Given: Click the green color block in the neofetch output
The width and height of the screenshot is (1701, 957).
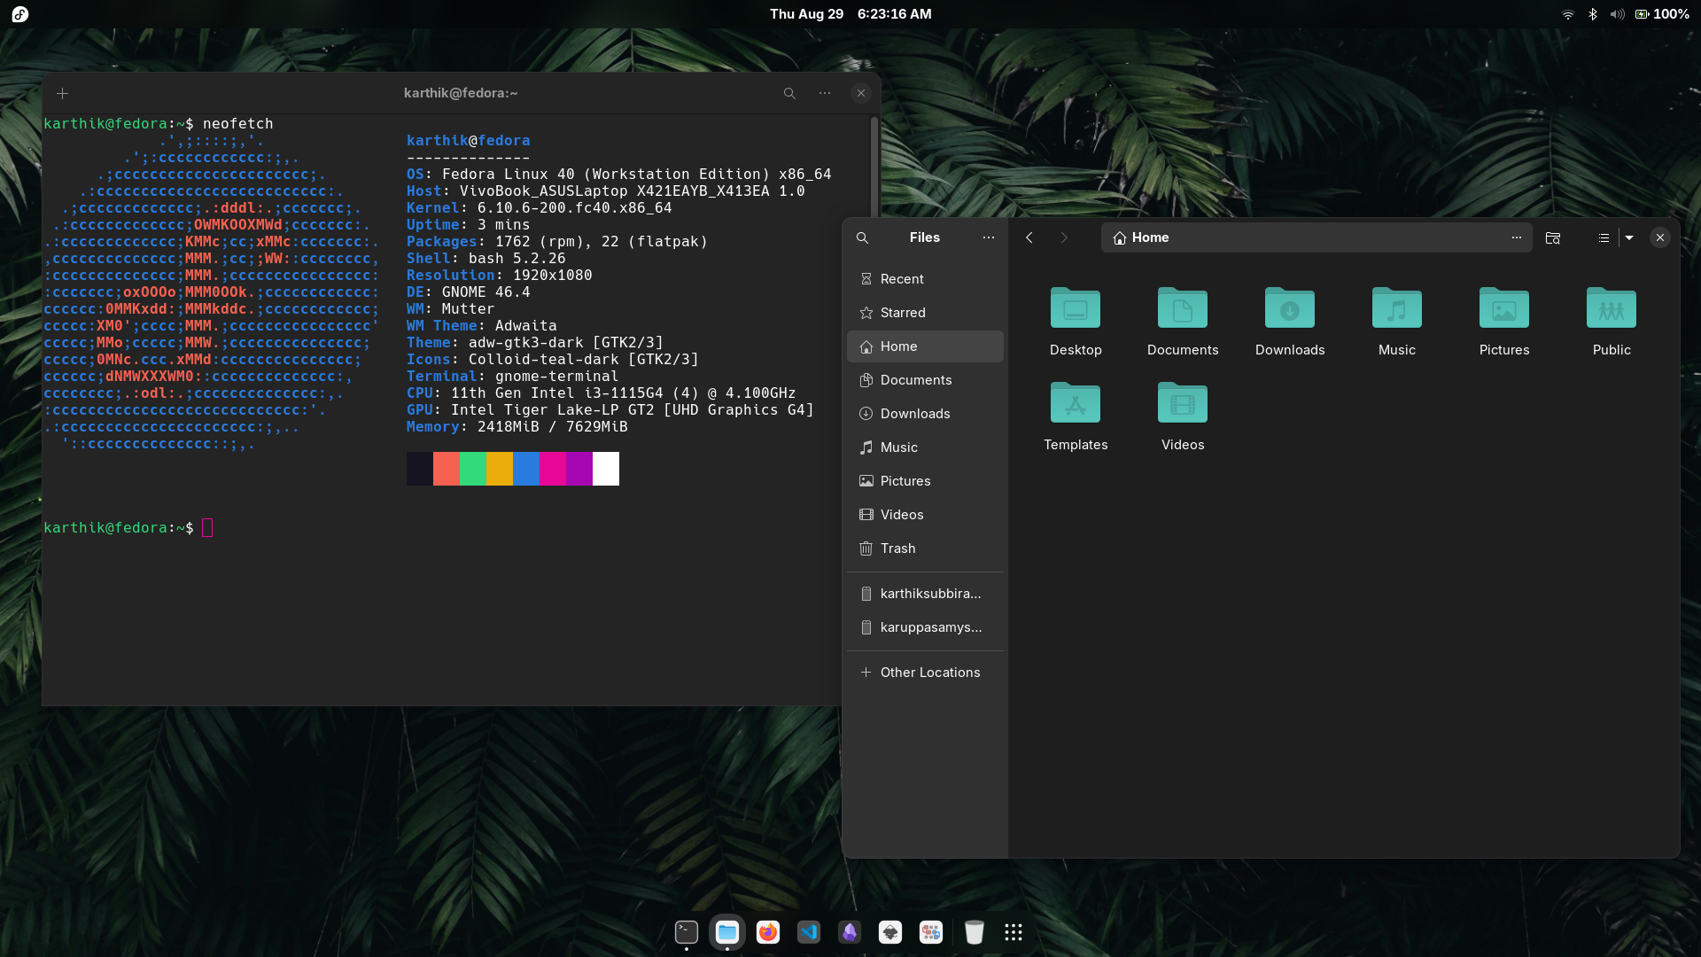Looking at the screenshot, I should click(x=473, y=469).
